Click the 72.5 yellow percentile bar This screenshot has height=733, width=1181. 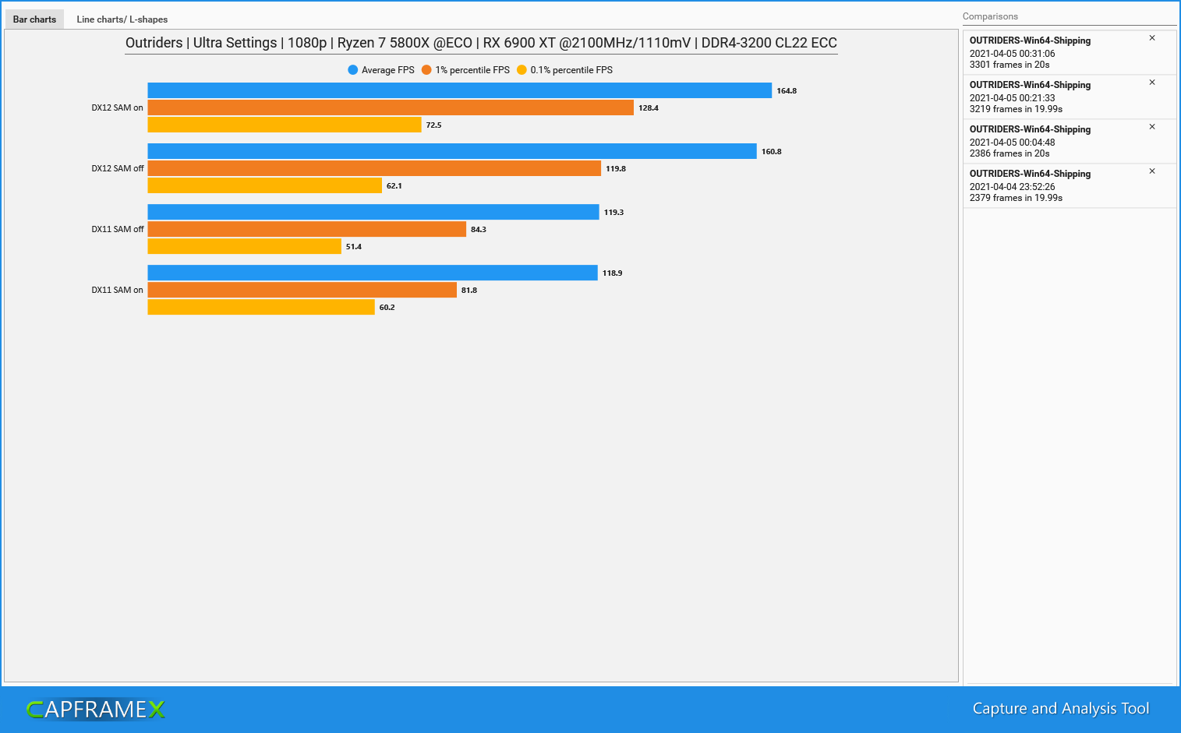click(x=285, y=125)
